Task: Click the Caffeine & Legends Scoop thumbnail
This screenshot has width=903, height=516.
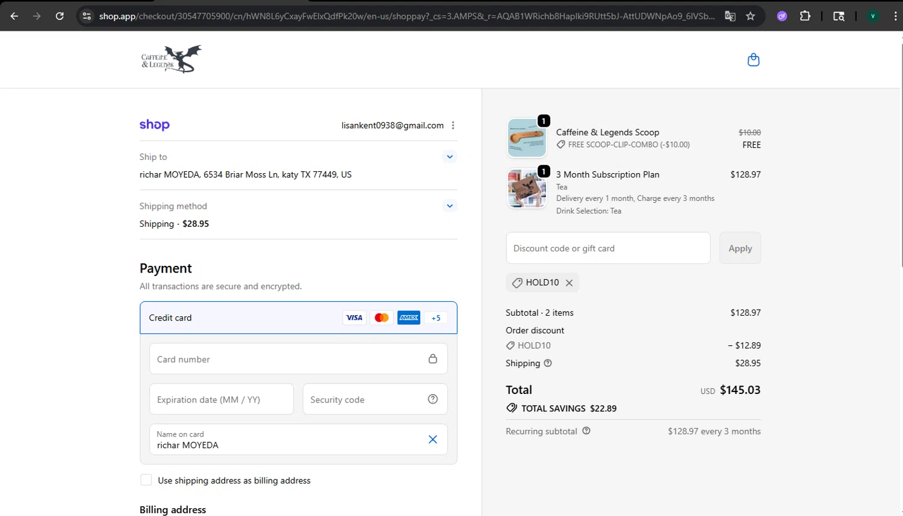Action: click(x=527, y=138)
